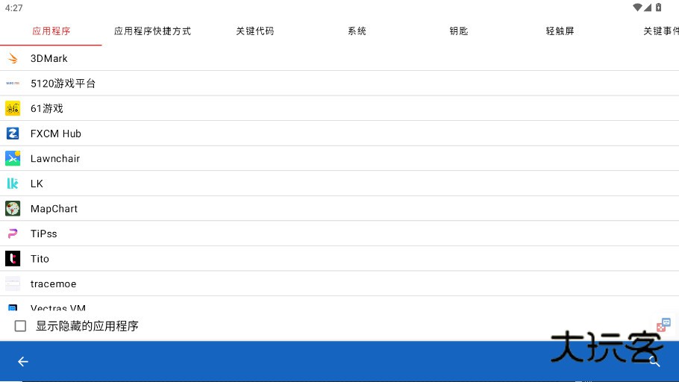Open the 钥匙 tab

pos(459,31)
